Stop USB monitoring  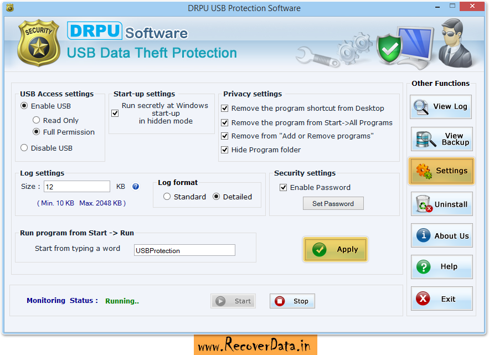292,301
